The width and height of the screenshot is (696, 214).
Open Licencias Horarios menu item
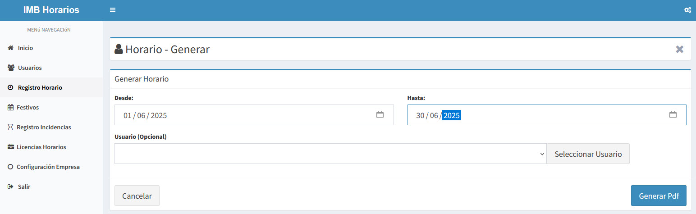tap(51, 147)
